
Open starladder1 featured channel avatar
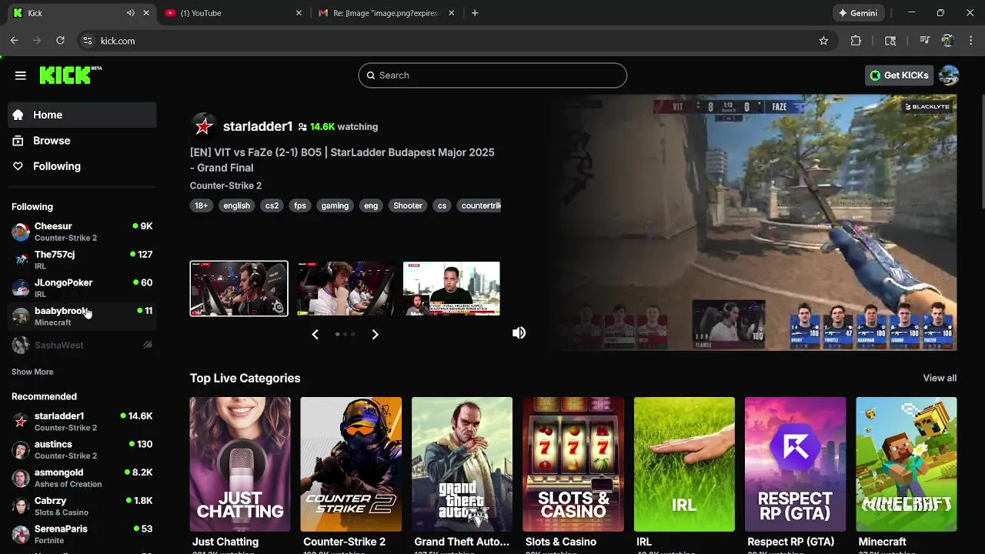coord(203,126)
